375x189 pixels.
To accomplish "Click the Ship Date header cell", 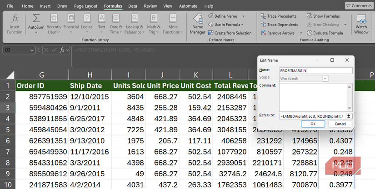I will tap(90, 85).
